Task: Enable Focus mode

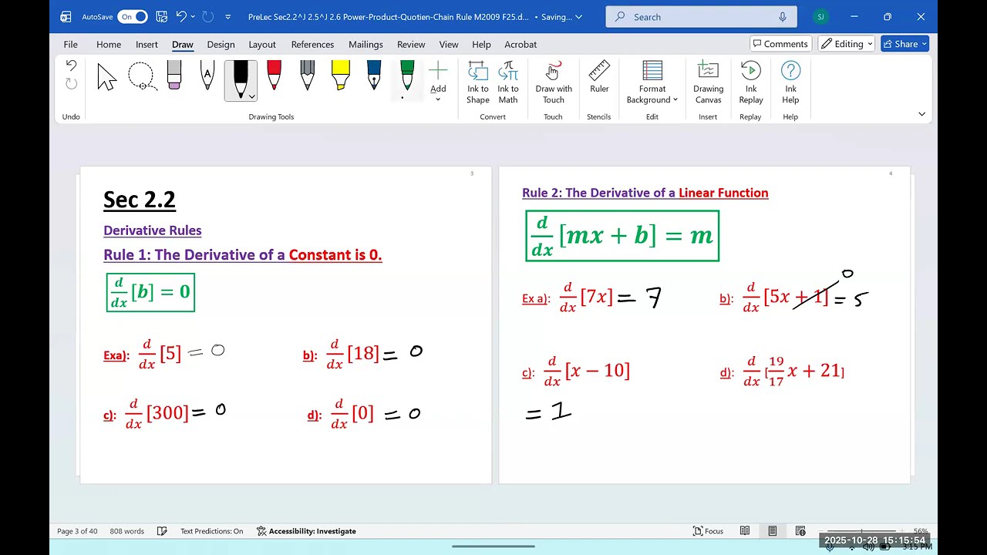Action: coord(708,531)
